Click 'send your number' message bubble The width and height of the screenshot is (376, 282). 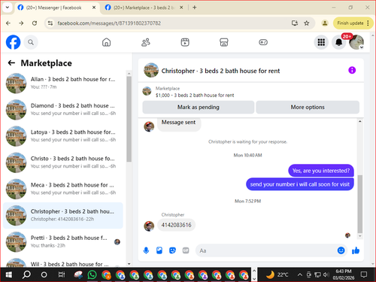tap(300, 184)
